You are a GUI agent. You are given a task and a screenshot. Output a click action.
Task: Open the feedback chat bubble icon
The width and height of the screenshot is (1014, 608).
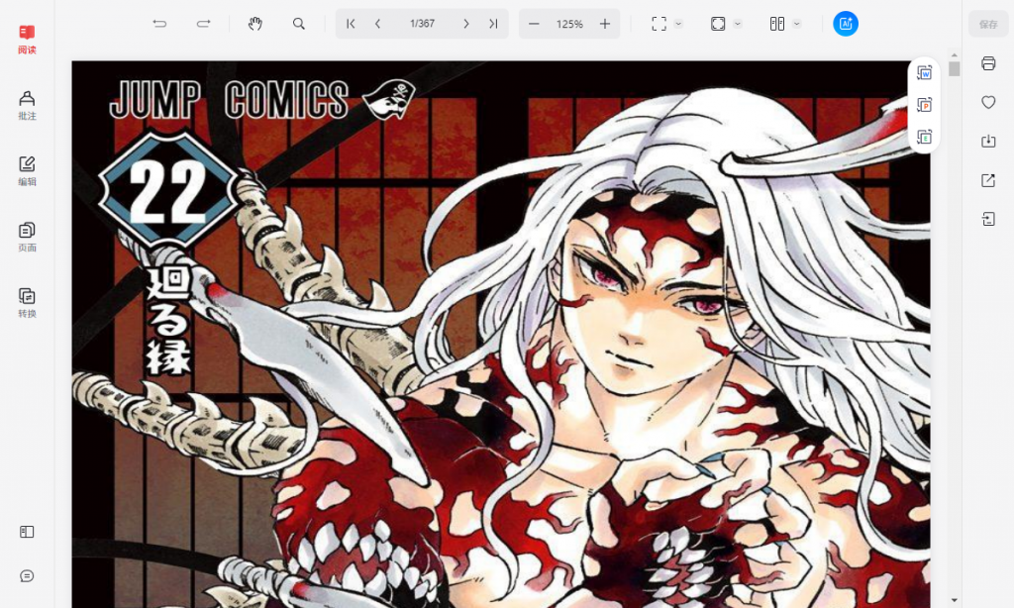[x=27, y=575]
